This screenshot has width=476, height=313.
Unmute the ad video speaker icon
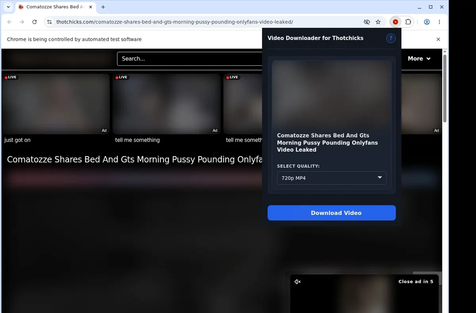coord(297,282)
